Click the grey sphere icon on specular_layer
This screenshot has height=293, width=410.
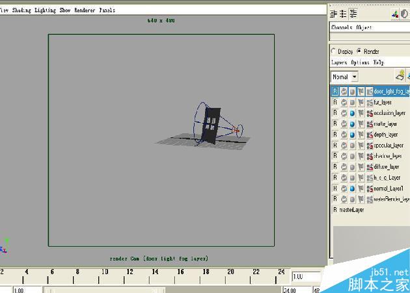352,145
